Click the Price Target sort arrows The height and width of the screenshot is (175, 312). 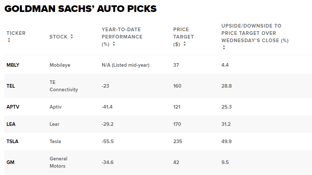point(184,44)
